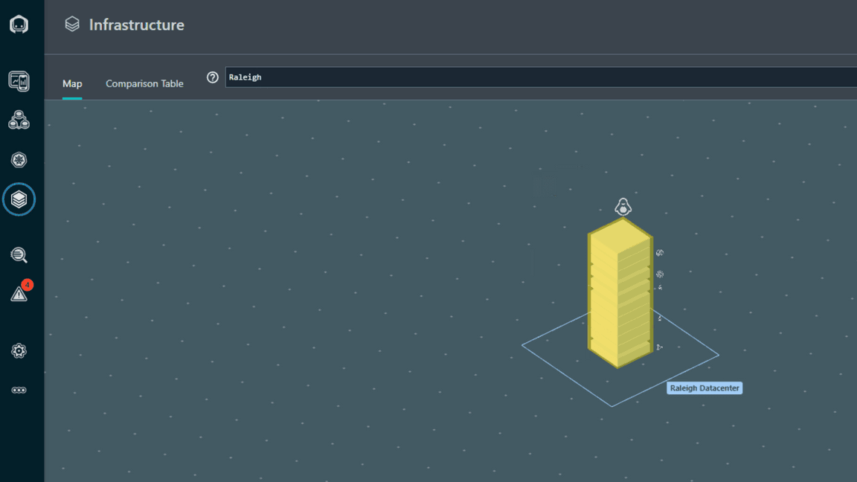Select the yellow host tower on map

(620, 298)
